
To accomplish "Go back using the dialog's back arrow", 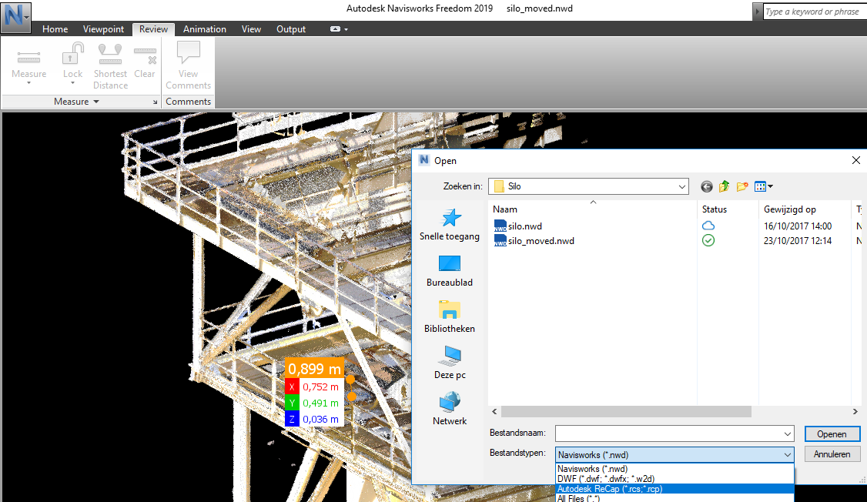I will coord(707,186).
